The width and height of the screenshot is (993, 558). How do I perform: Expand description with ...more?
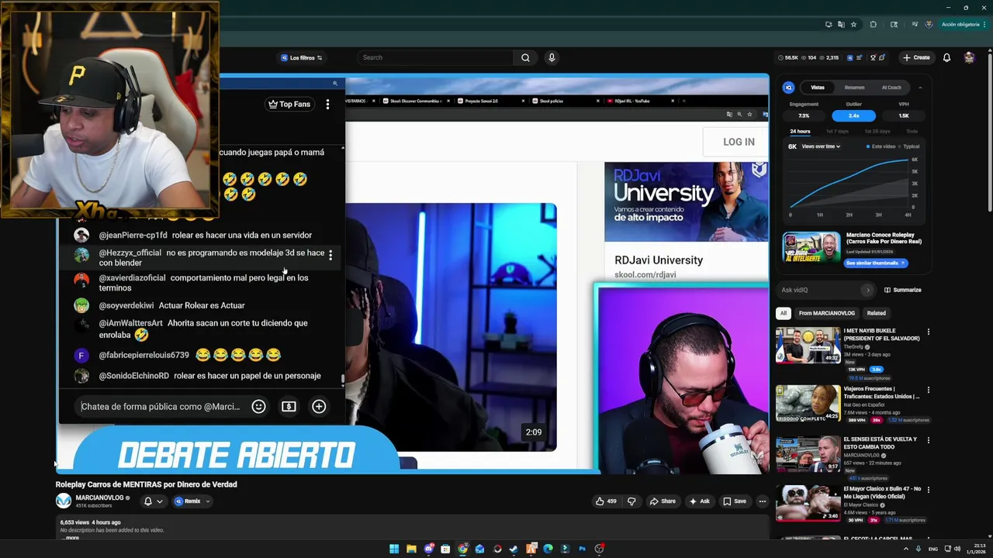(x=71, y=538)
